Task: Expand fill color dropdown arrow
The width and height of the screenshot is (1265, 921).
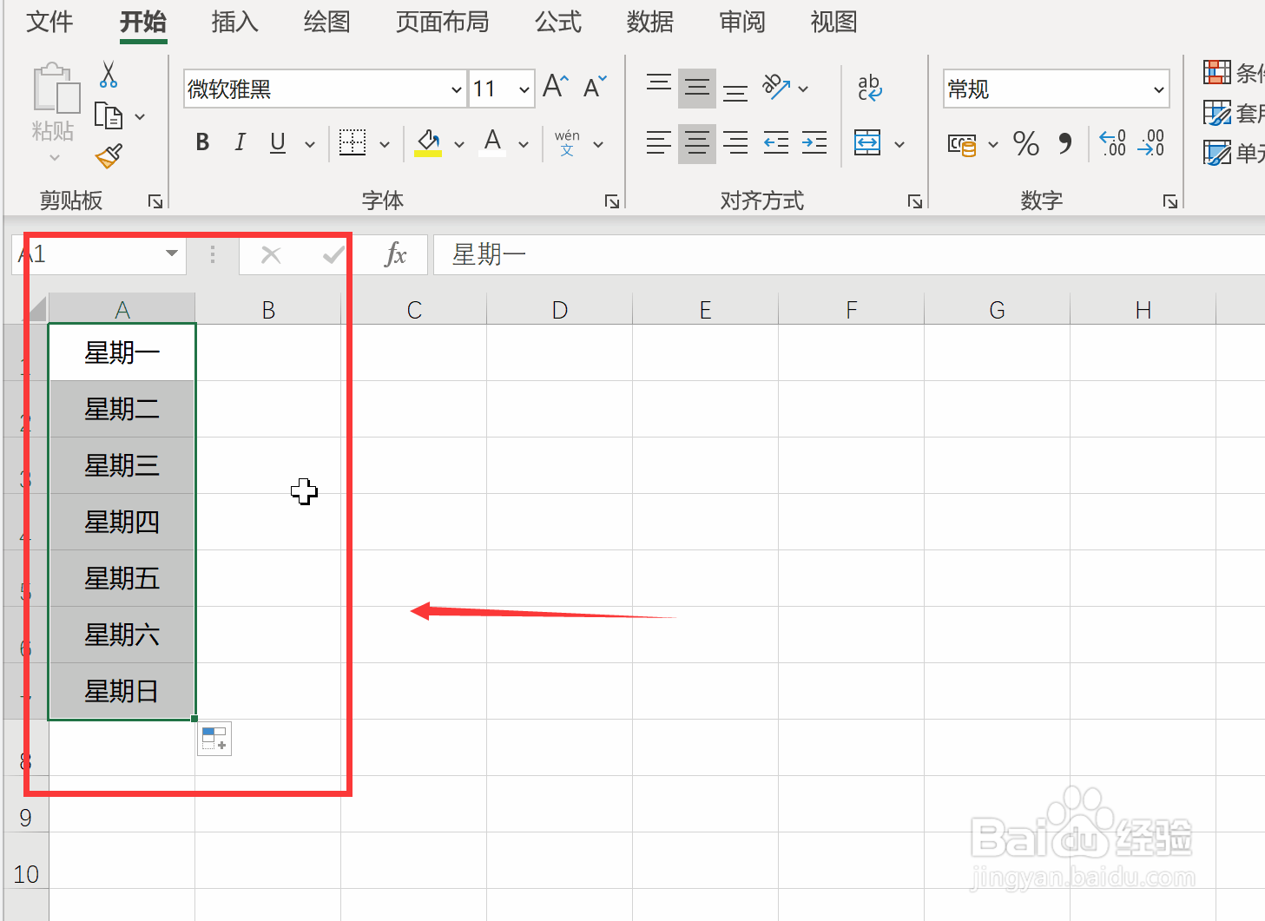Action: coord(459,144)
